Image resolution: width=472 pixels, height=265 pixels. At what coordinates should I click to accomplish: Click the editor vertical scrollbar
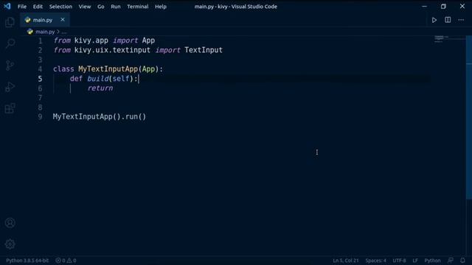tap(469, 117)
